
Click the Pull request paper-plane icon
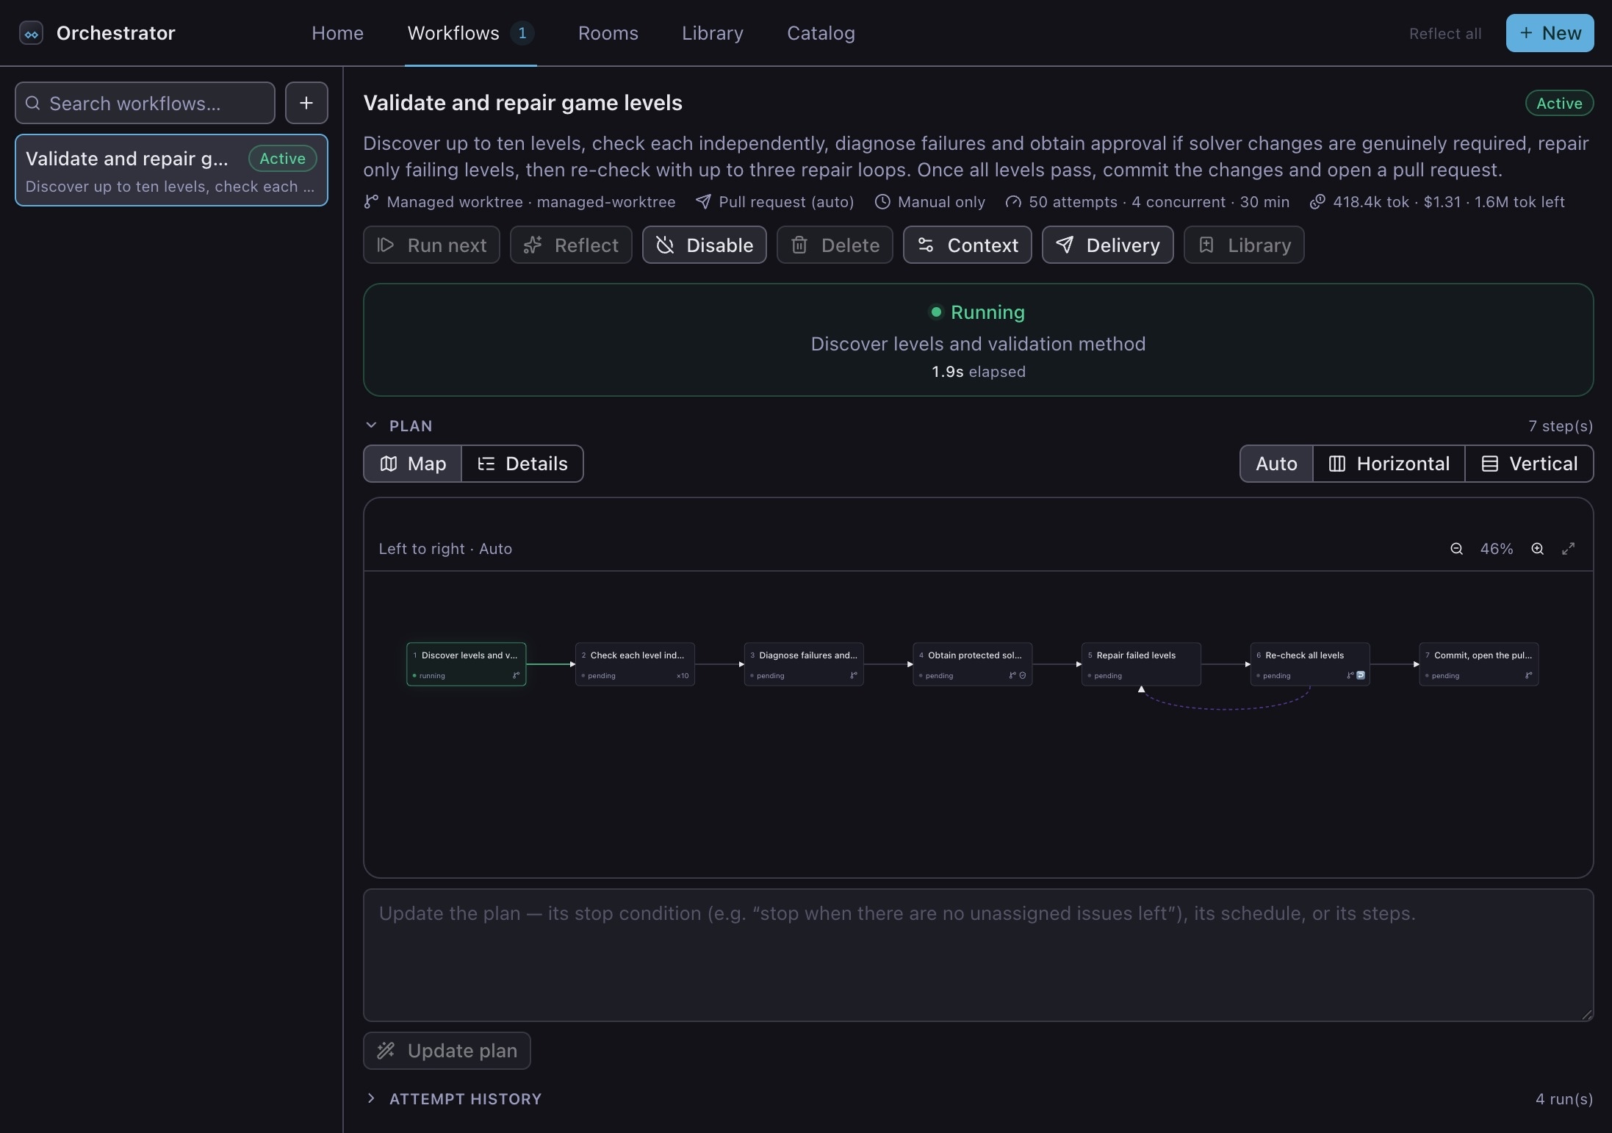(x=703, y=201)
